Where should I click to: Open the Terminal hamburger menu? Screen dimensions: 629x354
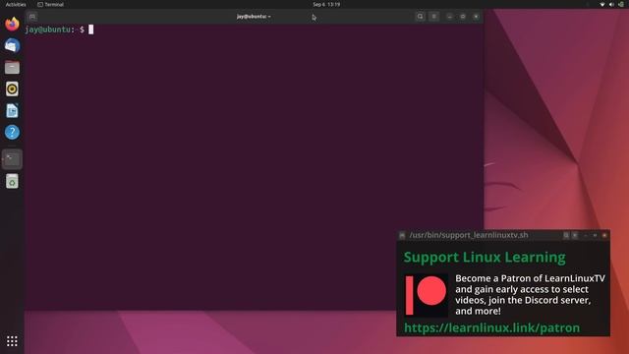point(434,17)
